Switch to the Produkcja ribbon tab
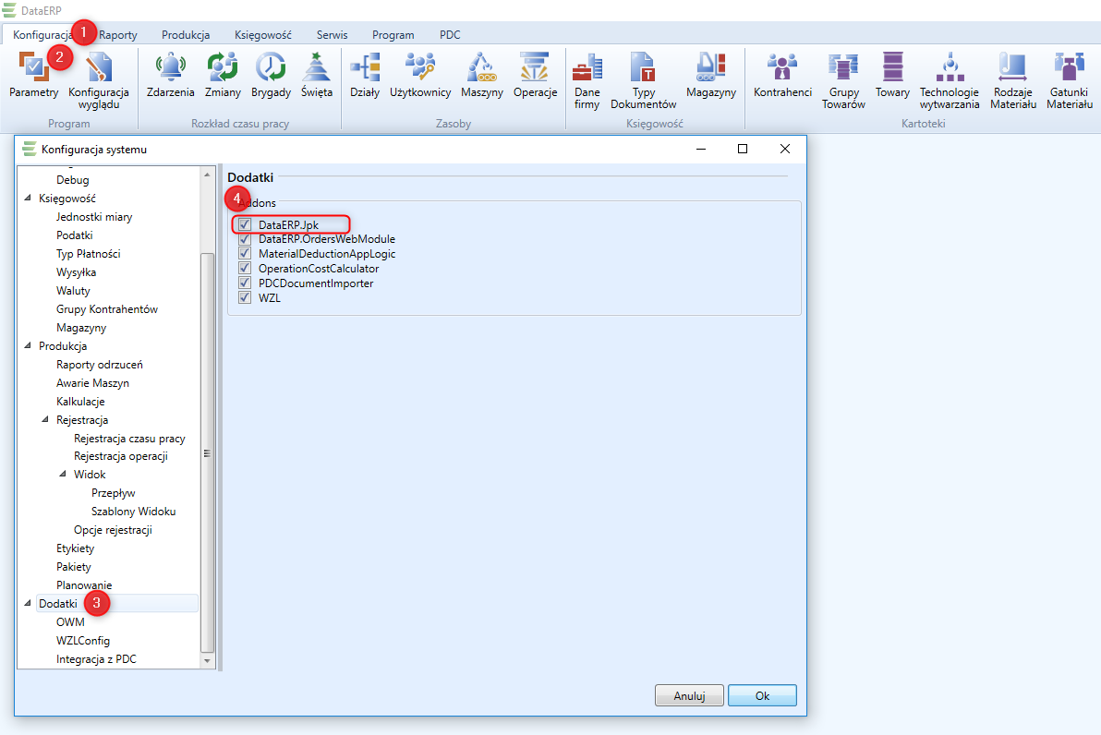Image resolution: width=1101 pixels, height=735 pixels. click(186, 35)
